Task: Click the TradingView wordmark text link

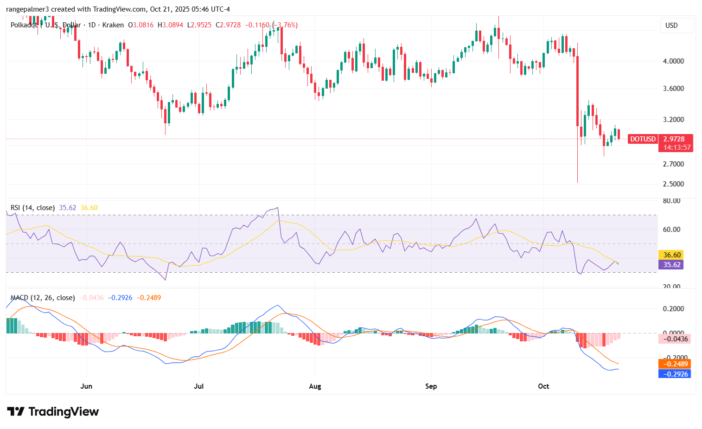Action: [x=64, y=412]
